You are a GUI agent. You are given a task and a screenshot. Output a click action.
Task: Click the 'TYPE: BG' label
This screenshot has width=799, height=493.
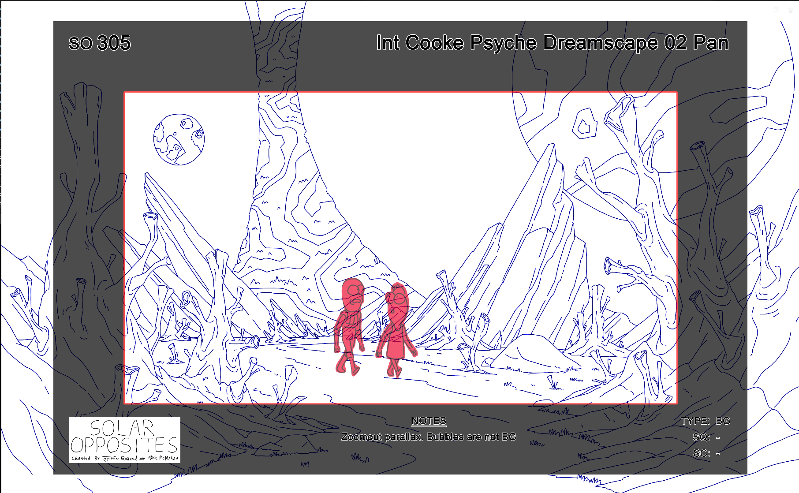(x=705, y=421)
